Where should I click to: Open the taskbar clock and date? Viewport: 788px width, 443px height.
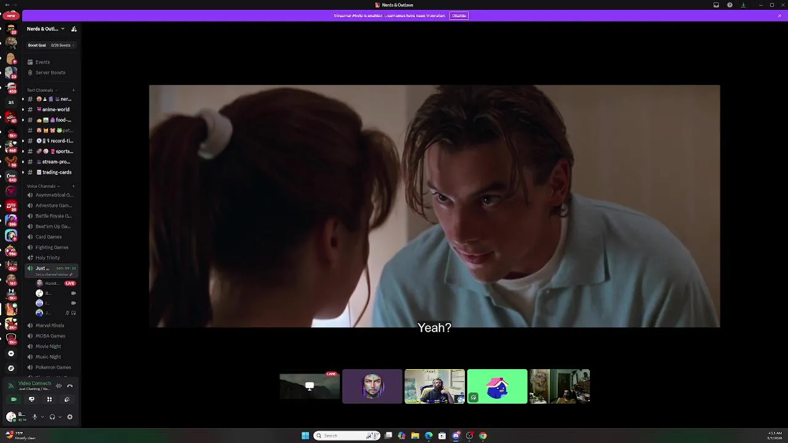point(775,436)
